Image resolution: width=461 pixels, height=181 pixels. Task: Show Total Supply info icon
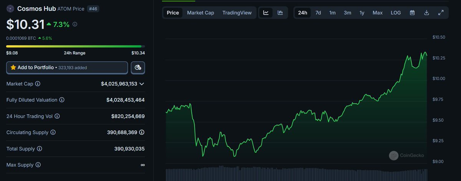[40, 148]
